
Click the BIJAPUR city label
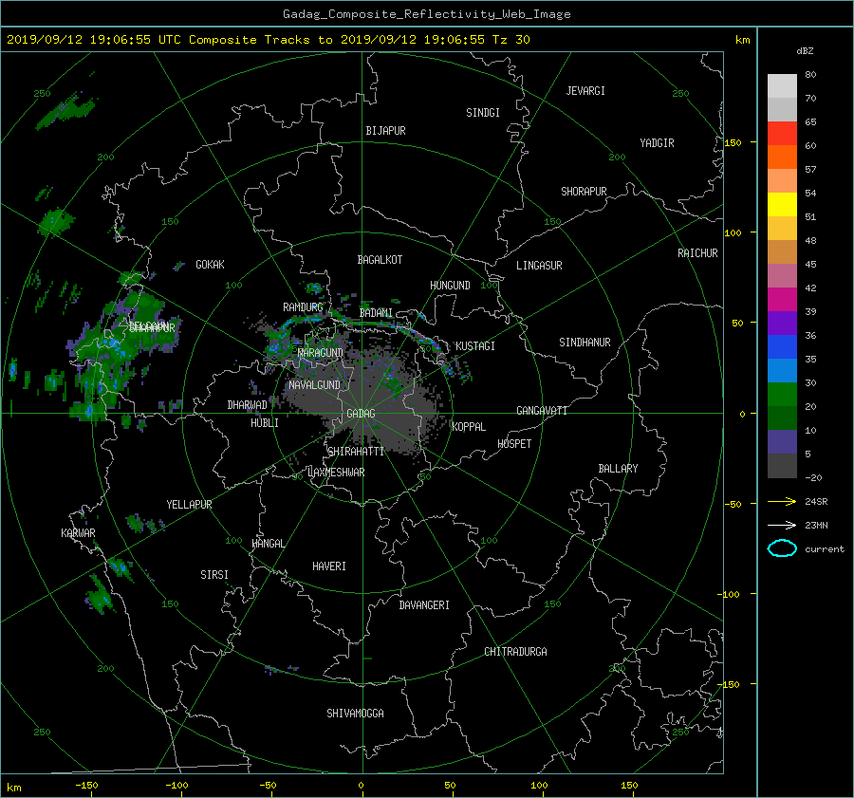(385, 131)
